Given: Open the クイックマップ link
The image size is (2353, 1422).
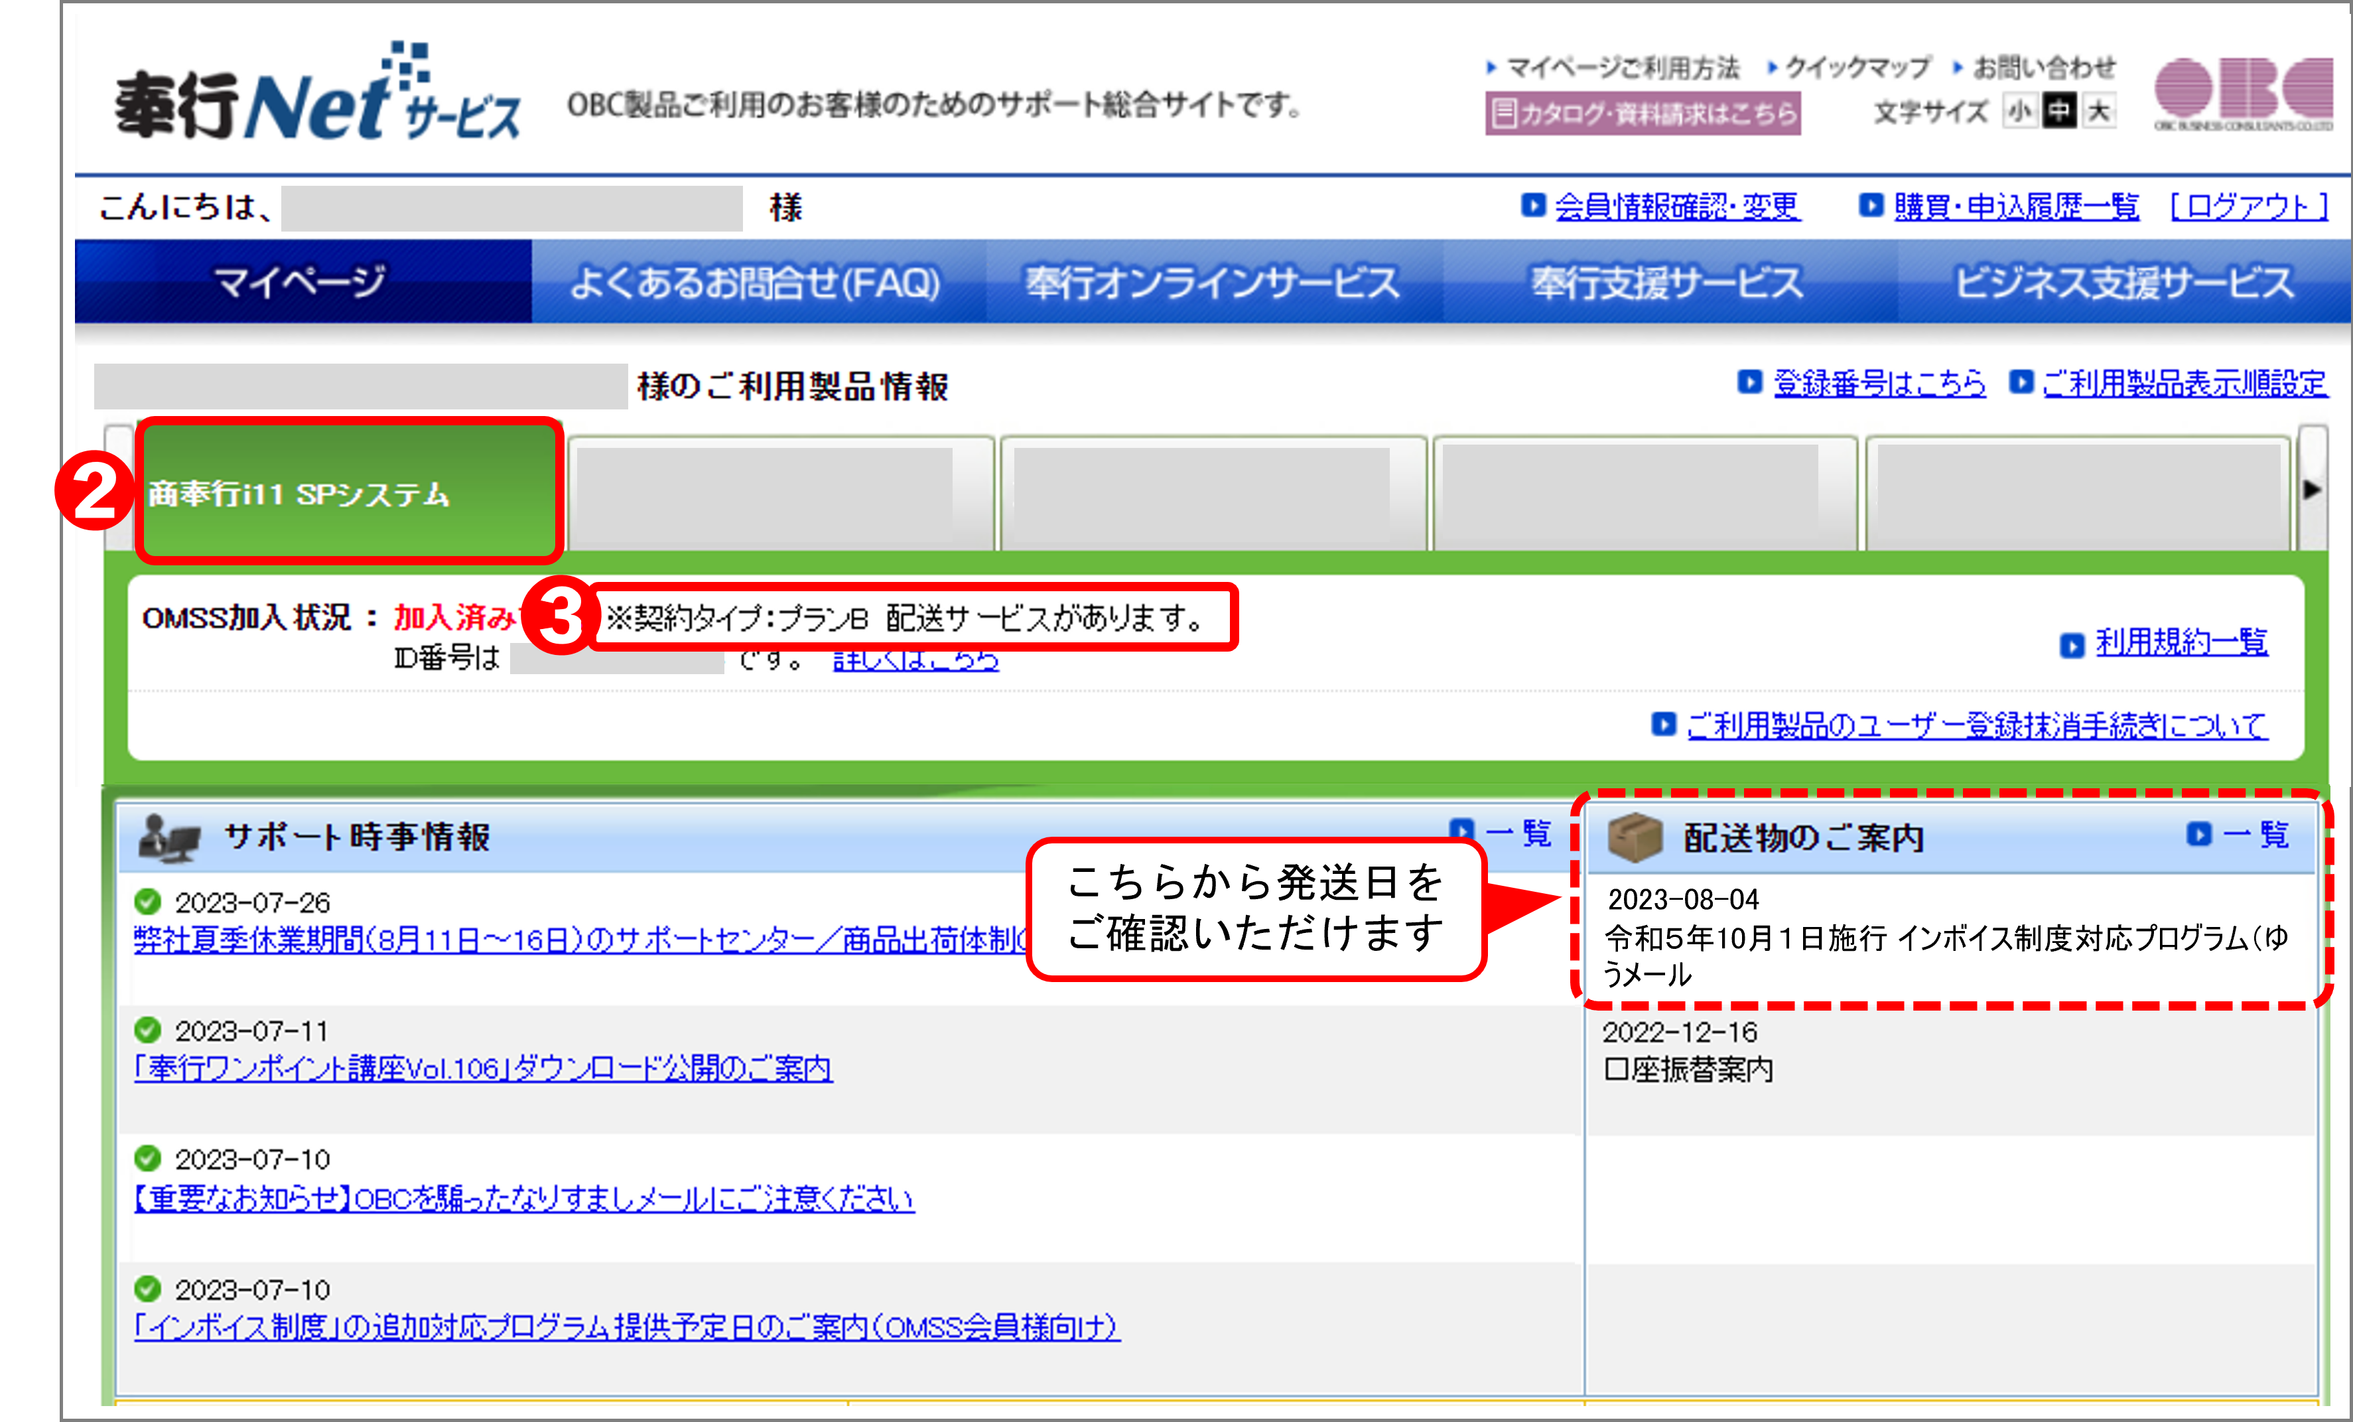Looking at the screenshot, I should [1857, 68].
